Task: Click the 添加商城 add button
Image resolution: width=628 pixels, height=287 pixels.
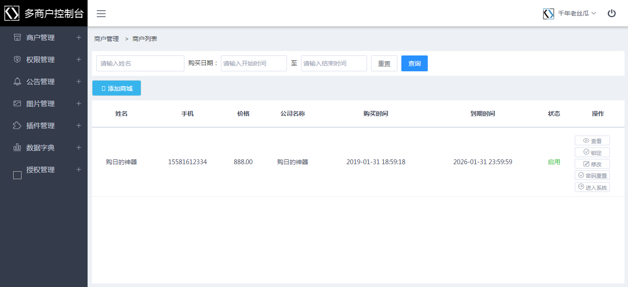Action: (x=117, y=88)
